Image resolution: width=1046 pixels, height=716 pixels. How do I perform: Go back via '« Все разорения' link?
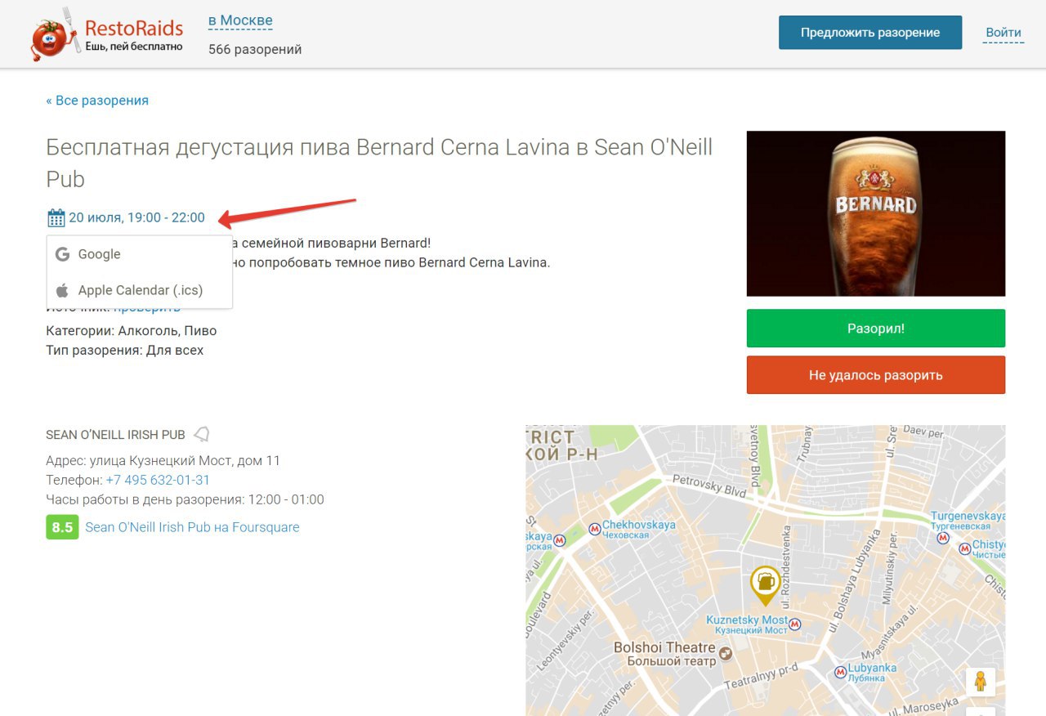point(97,101)
